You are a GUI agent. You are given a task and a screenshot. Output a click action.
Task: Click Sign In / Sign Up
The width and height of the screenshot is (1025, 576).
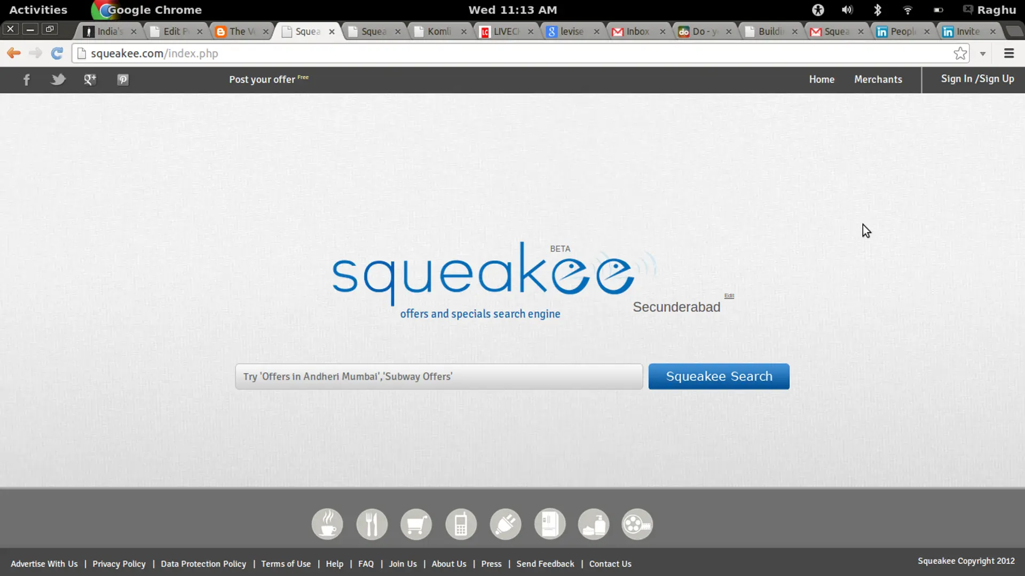[x=977, y=79]
